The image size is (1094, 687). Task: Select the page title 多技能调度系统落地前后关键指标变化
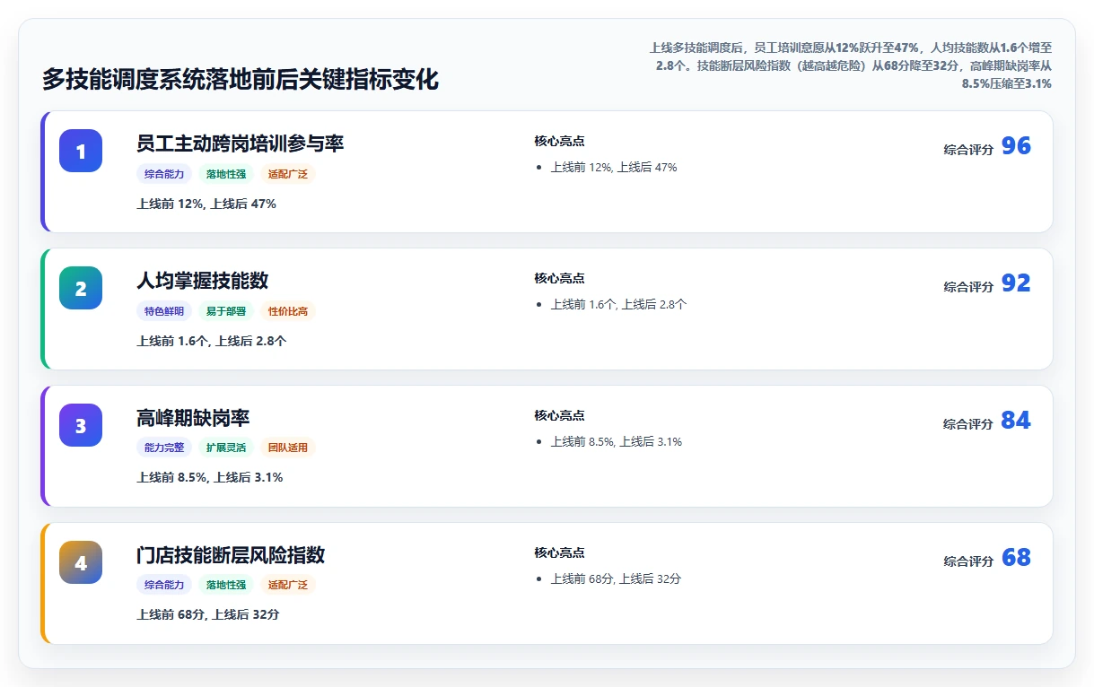pyautogui.click(x=241, y=79)
